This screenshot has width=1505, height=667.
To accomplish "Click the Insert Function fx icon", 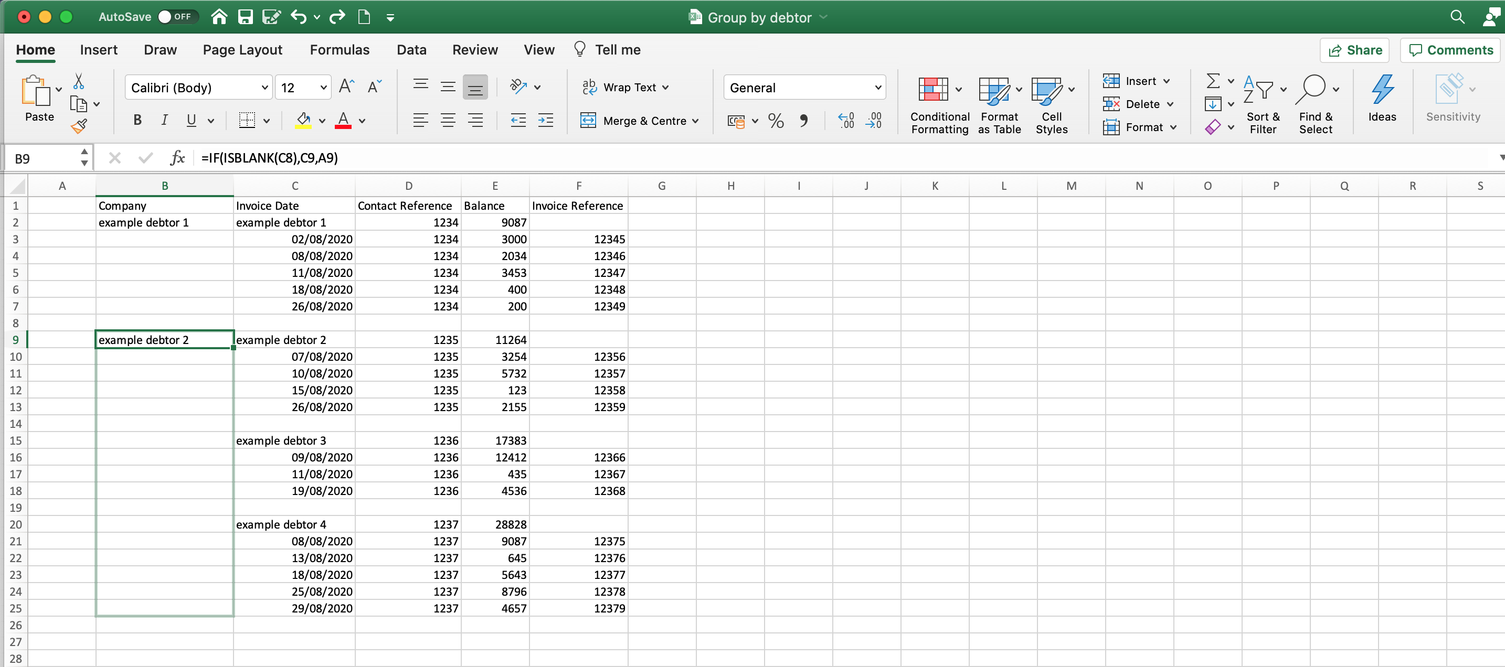I will [x=177, y=158].
